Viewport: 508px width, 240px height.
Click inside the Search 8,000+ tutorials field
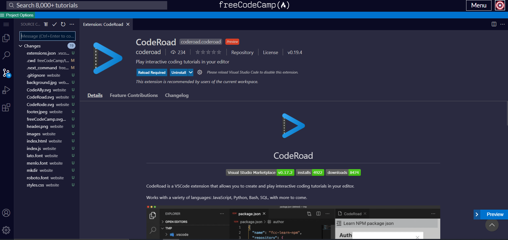point(85,5)
